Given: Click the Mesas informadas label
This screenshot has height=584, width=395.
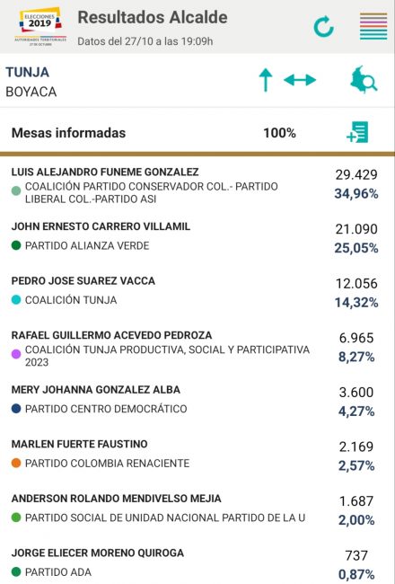Looking at the screenshot, I should coord(68,133).
